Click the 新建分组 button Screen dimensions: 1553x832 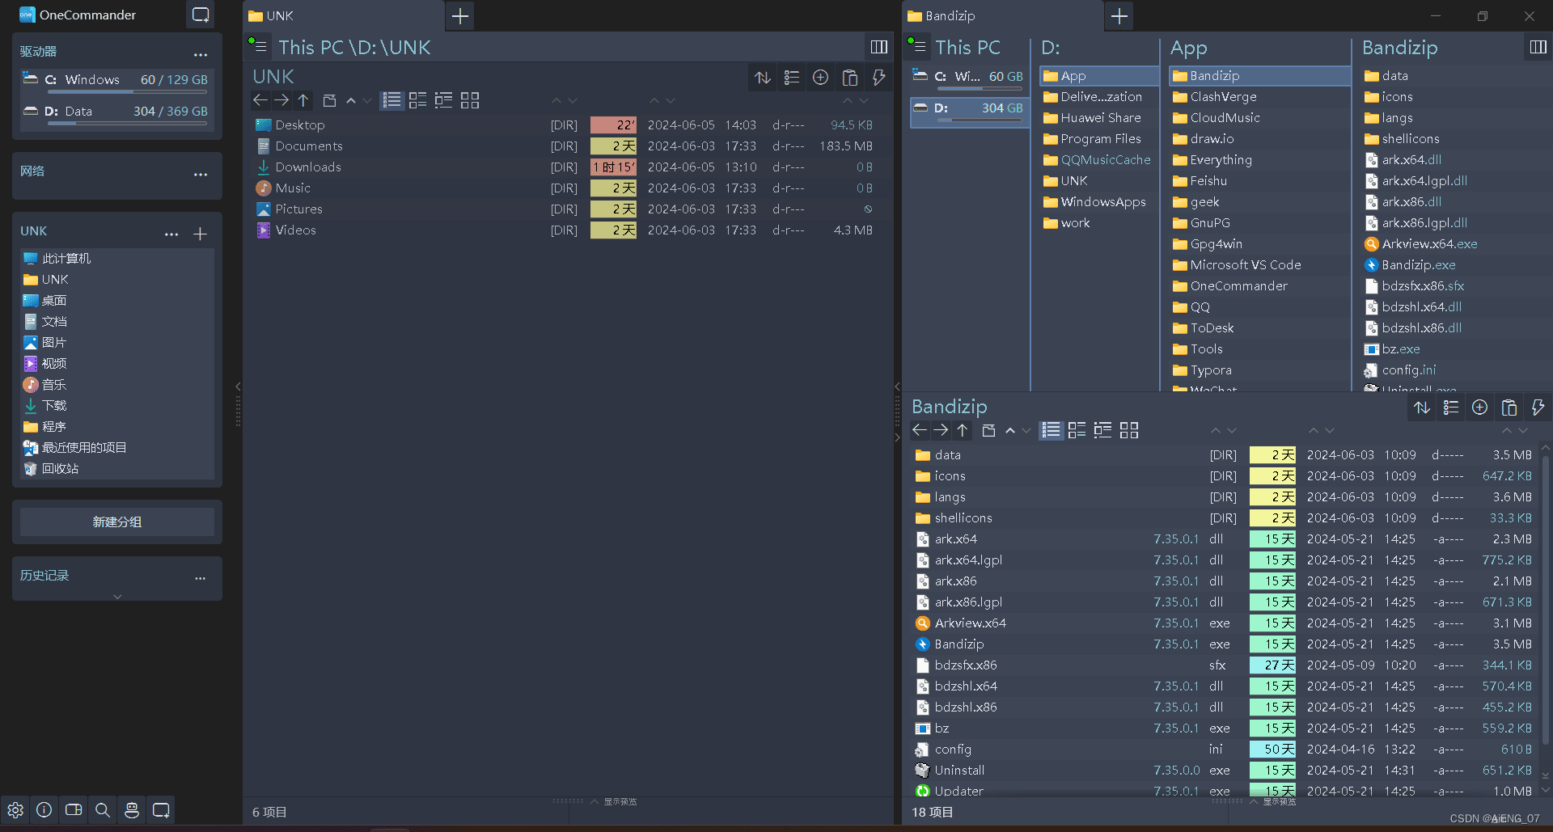click(117, 522)
